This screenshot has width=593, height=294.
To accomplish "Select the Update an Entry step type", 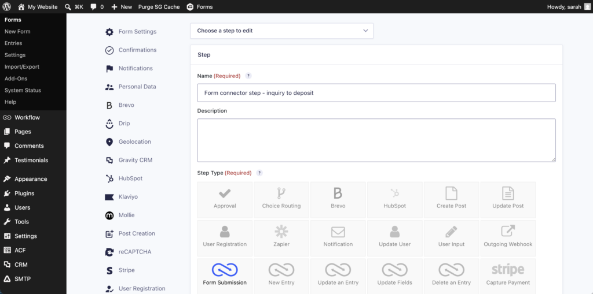I will tap(338, 276).
